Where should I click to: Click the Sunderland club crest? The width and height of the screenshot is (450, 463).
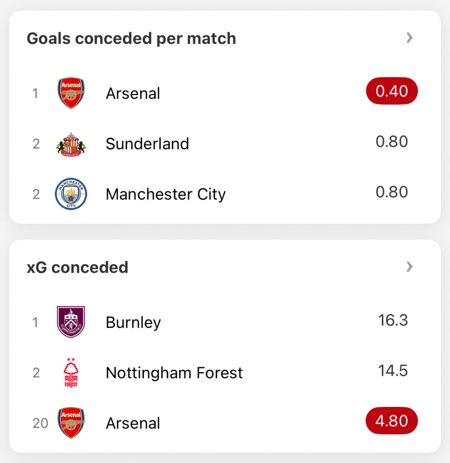coord(71,144)
